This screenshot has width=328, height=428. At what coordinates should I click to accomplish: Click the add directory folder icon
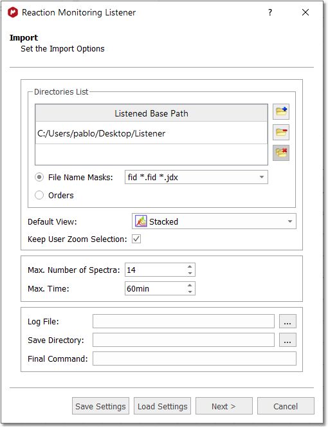[x=281, y=111]
